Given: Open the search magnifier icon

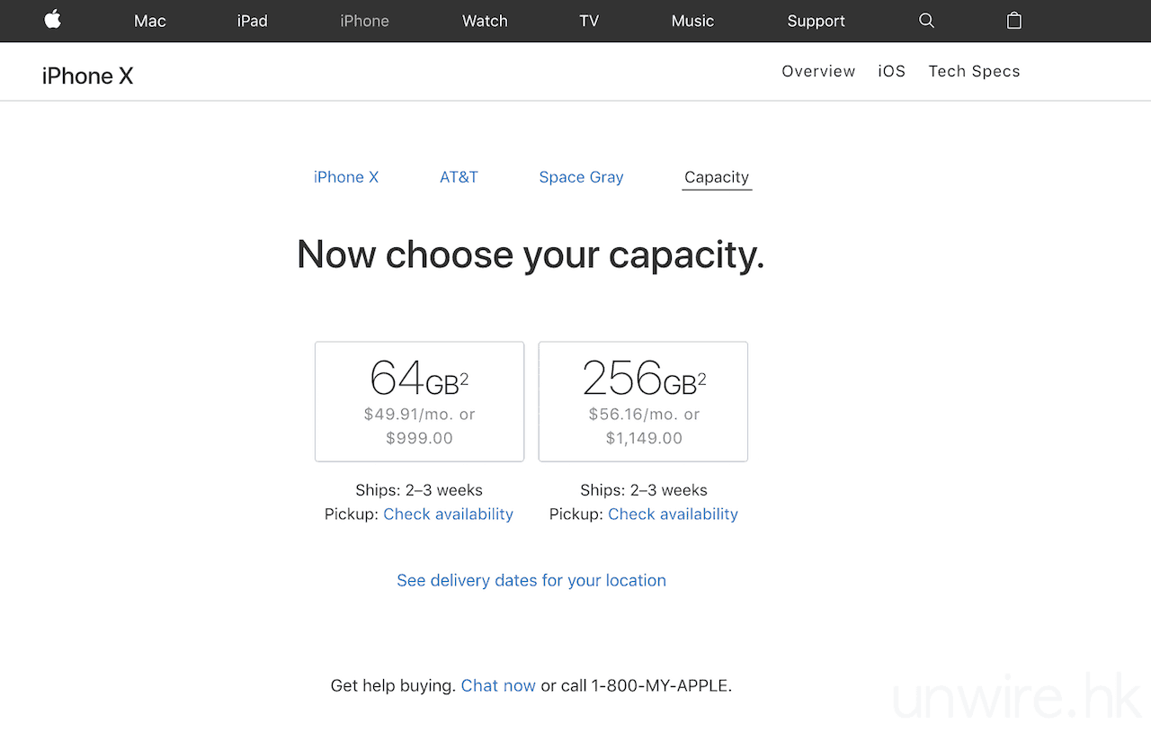Looking at the screenshot, I should 926,21.
